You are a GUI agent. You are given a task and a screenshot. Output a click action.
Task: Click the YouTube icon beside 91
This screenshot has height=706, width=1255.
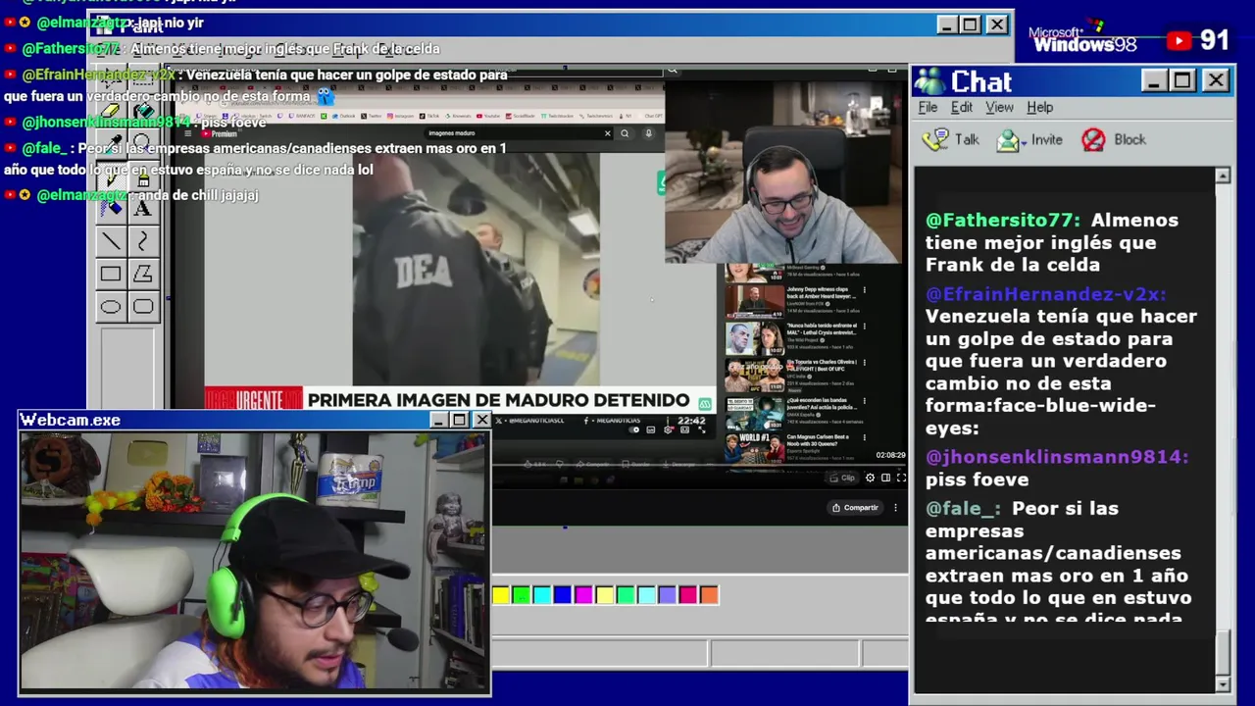[1179, 40]
